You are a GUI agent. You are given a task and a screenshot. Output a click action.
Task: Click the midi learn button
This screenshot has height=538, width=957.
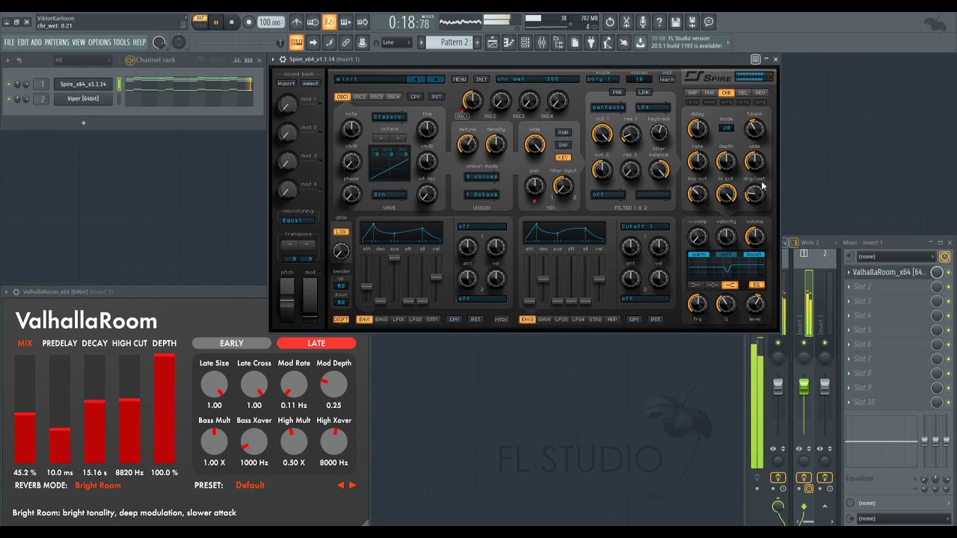tap(666, 79)
